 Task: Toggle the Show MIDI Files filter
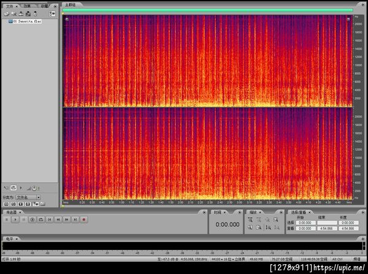[28, 204]
